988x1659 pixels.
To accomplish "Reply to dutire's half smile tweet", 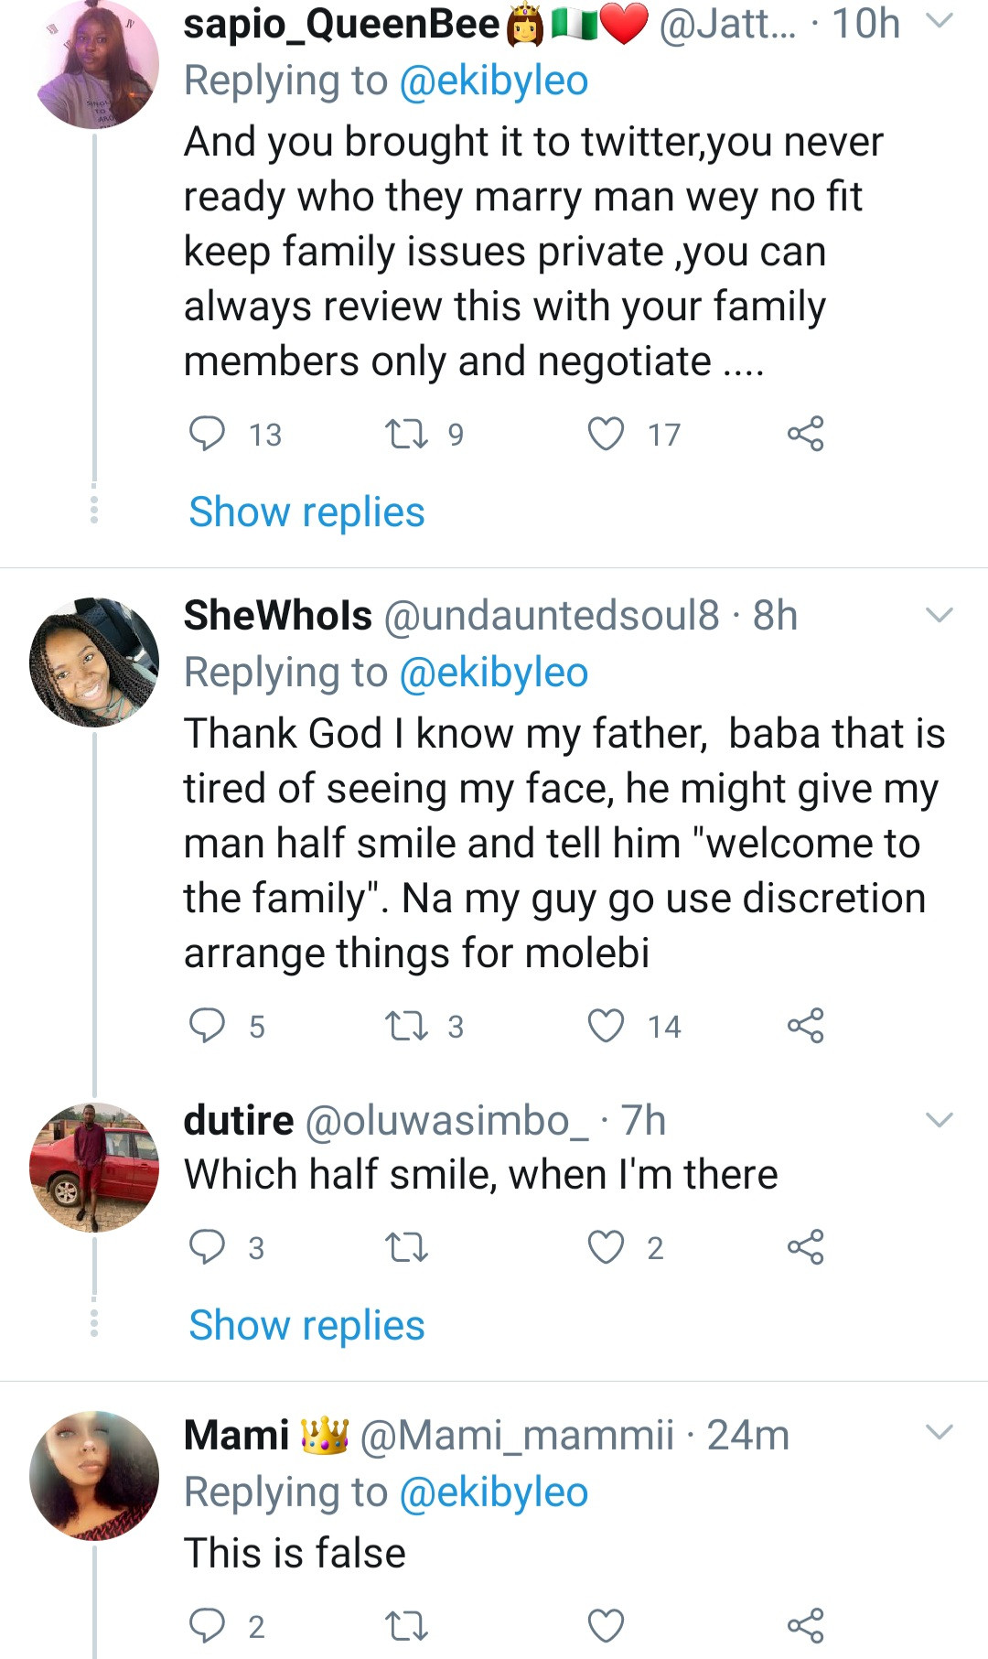I will coord(207,1246).
